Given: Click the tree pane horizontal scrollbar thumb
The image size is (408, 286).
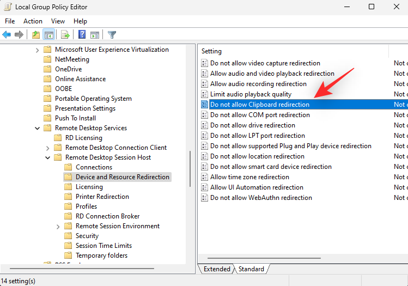Looking at the screenshot, I should click(82, 269).
